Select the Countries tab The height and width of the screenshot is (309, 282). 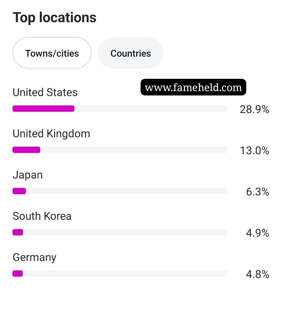tap(131, 53)
